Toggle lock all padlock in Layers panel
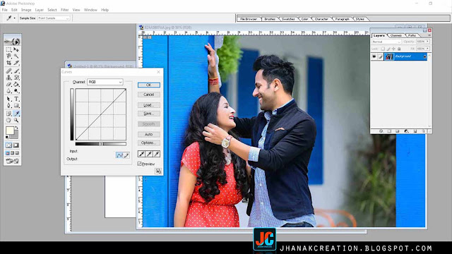This screenshot has height=254, width=452. [399, 49]
